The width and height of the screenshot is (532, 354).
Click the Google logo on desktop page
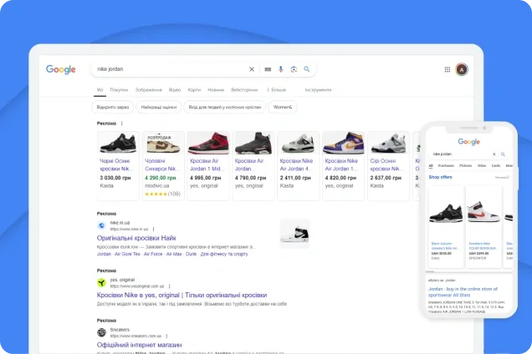click(x=61, y=69)
